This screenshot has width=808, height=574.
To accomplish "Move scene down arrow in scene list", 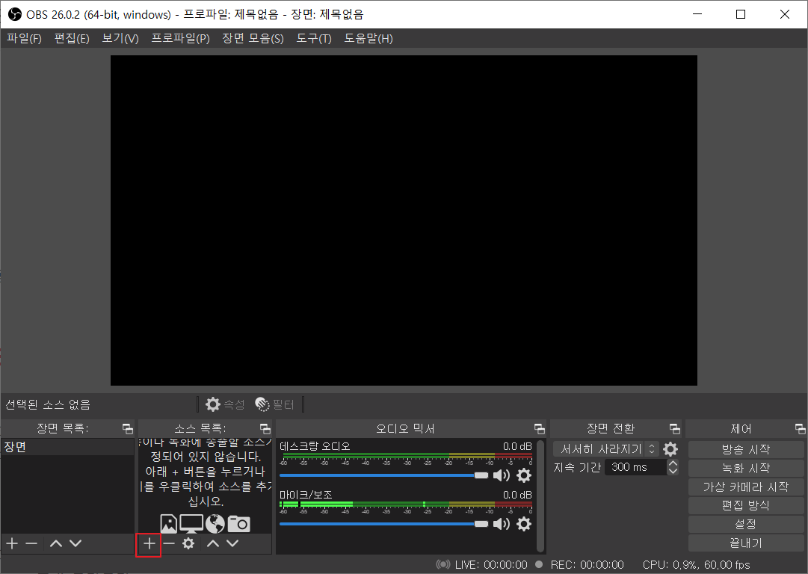I will click(75, 543).
